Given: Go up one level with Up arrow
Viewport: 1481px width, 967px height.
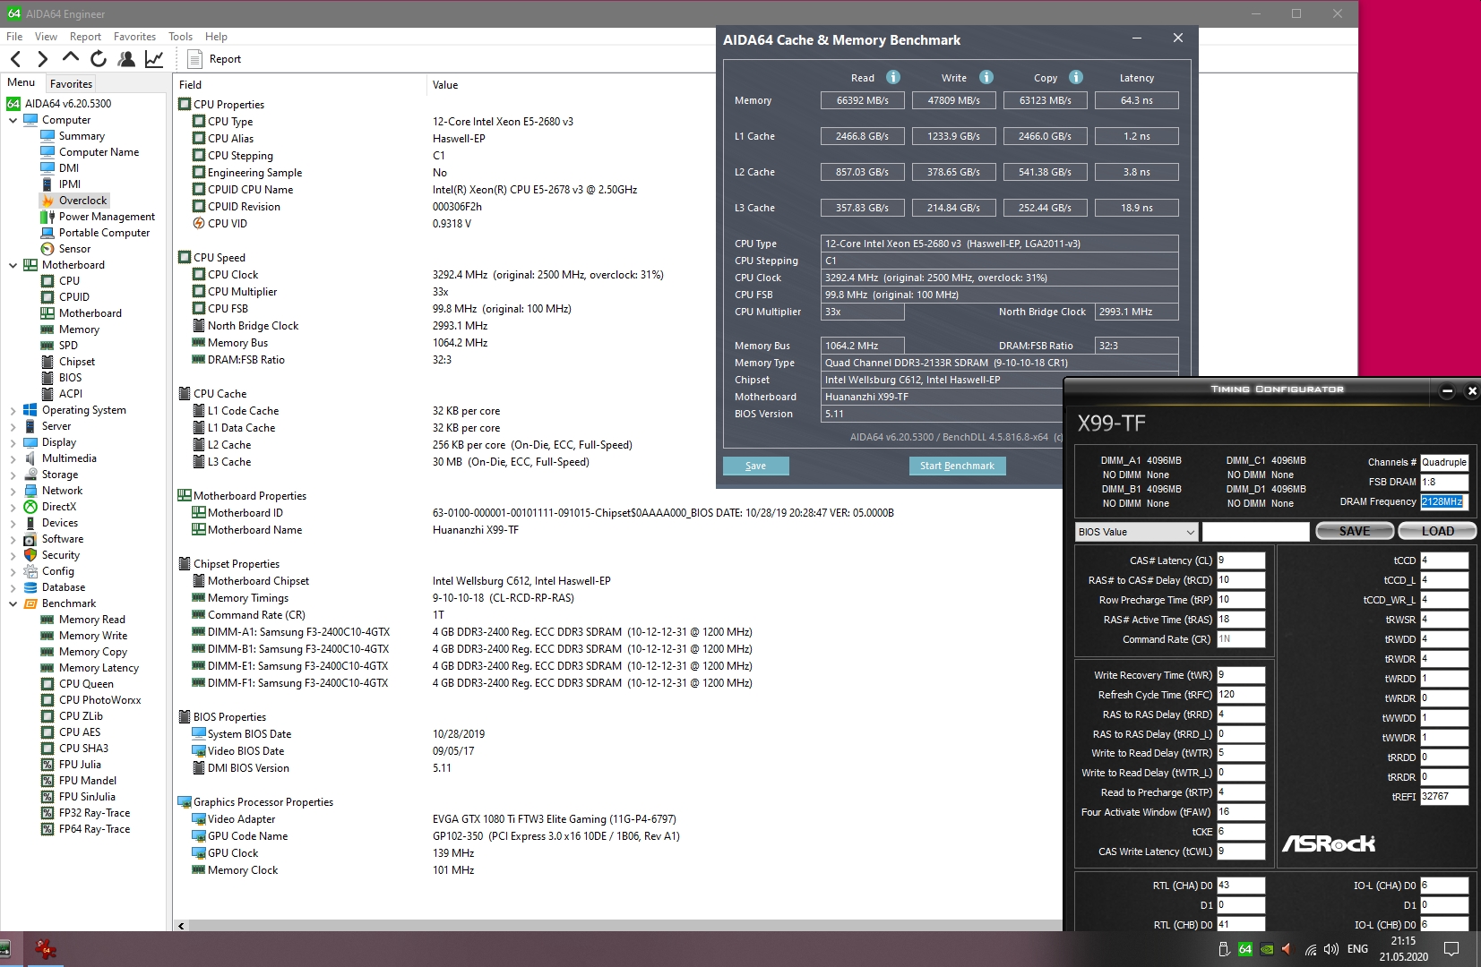Looking at the screenshot, I should click(x=71, y=58).
